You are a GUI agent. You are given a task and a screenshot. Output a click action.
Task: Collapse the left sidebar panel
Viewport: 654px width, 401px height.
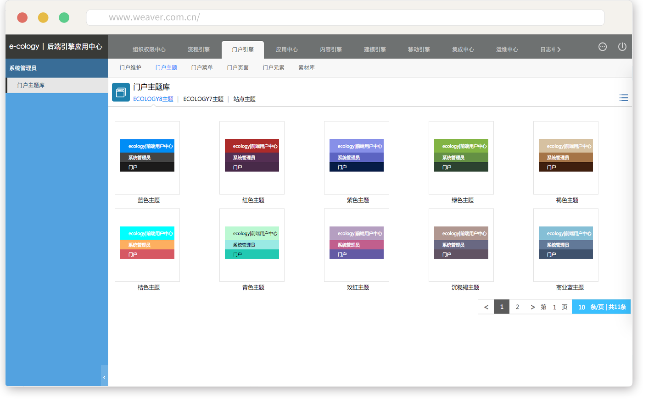[104, 377]
